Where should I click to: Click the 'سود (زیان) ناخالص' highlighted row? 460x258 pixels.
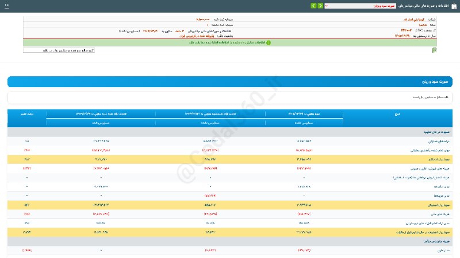pyautogui.click(x=230, y=159)
